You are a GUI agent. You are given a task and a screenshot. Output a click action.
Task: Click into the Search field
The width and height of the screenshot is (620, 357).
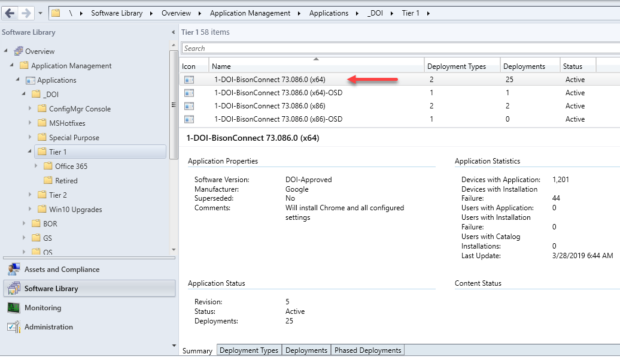[x=400, y=49]
